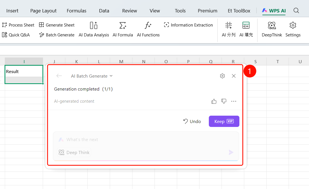Switch to the Formulas tab
309x189 pixels.
[76, 11]
